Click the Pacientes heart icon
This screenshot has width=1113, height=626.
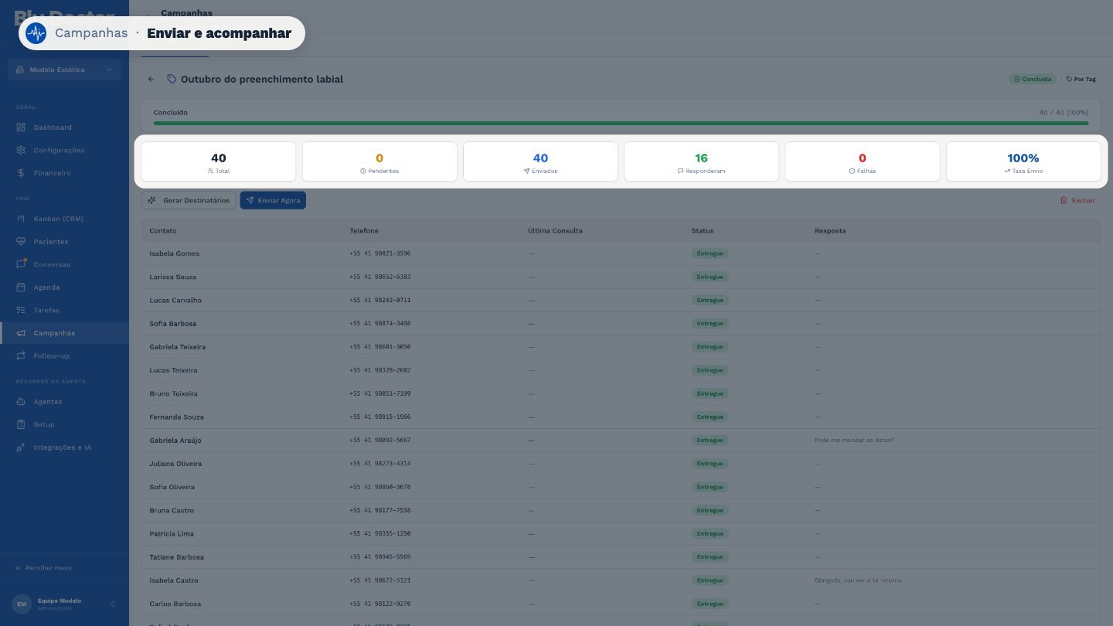(21, 242)
